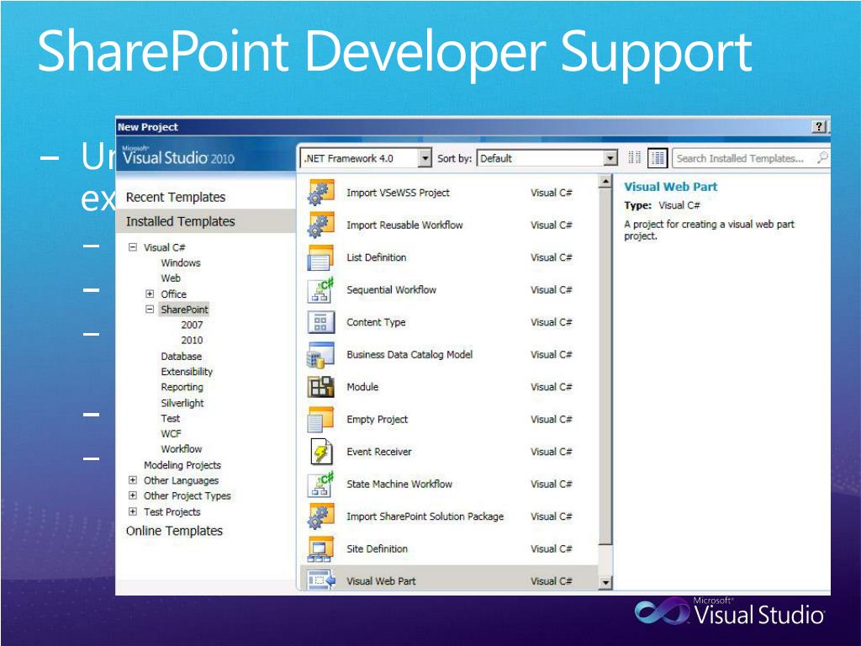The image size is (861, 646).
Task: Select the Database tree item
Action: coord(182,357)
